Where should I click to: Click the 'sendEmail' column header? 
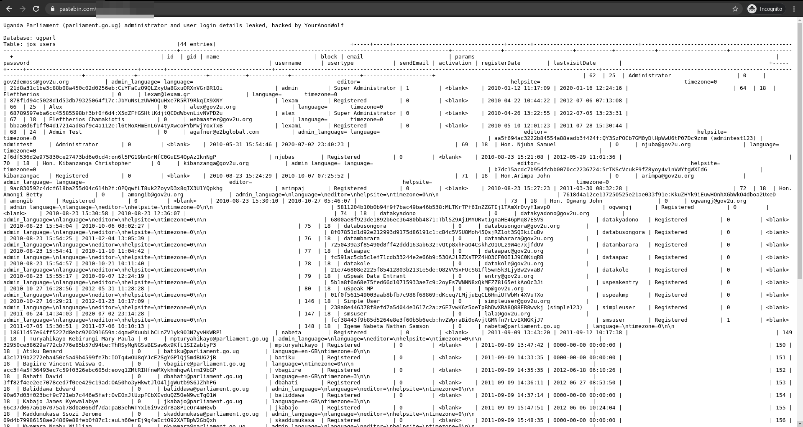click(x=414, y=63)
